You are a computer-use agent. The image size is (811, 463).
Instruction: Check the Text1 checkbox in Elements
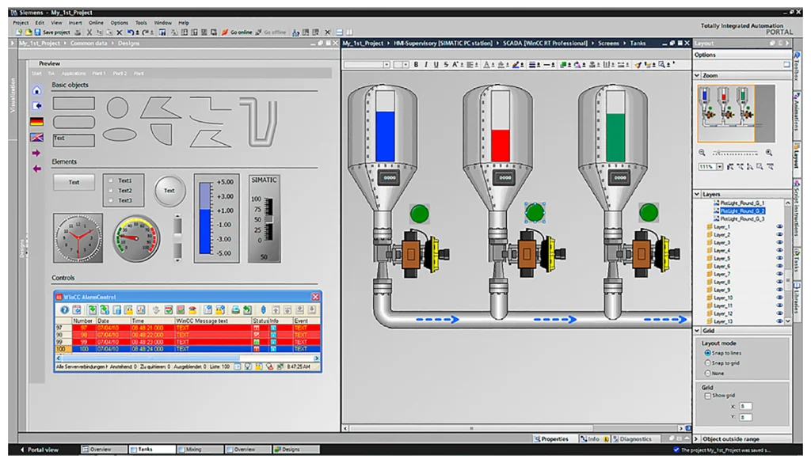tap(111, 181)
